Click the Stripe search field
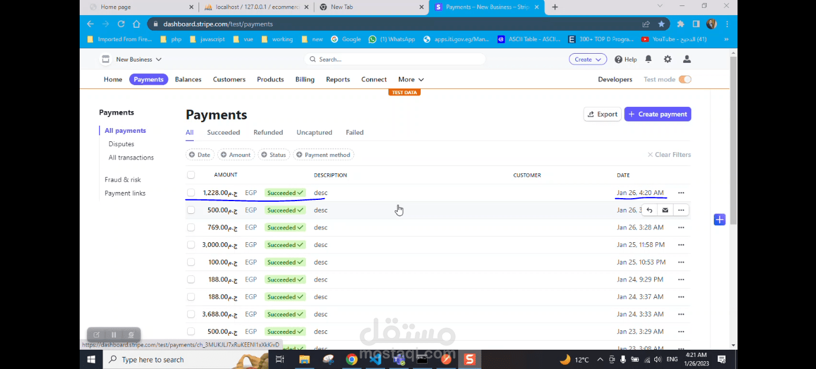The width and height of the screenshot is (816, 369). pyautogui.click(x=395, y=59)
